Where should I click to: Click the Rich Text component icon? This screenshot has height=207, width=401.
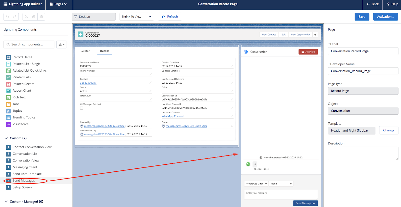[x=8, y=97]
